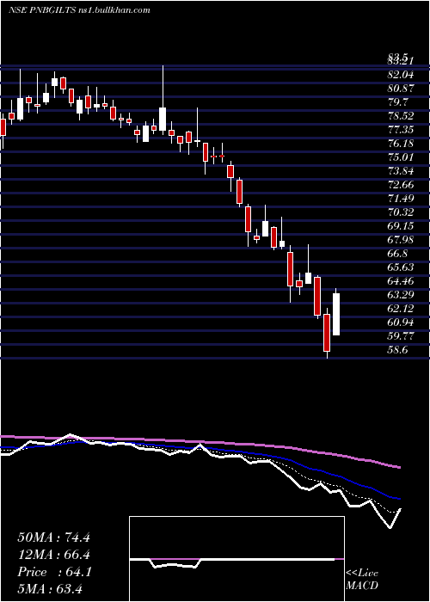
Task: Click the 5MA : 63.4 readout
Action: click(x=50, y=589)
